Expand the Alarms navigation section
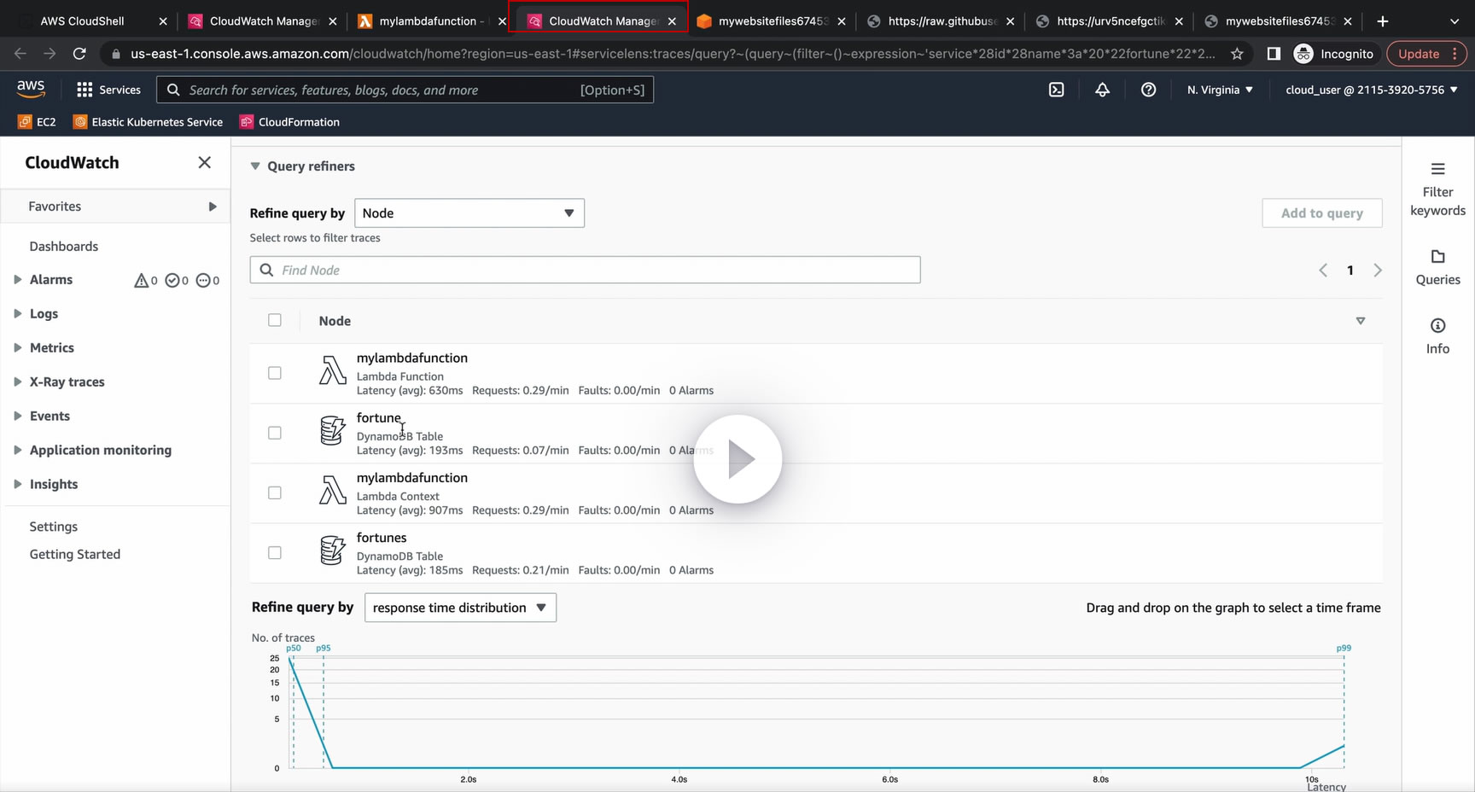1475x792 pixels. point(17,280)
